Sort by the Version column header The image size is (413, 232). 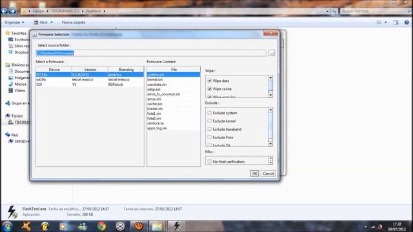90,70
